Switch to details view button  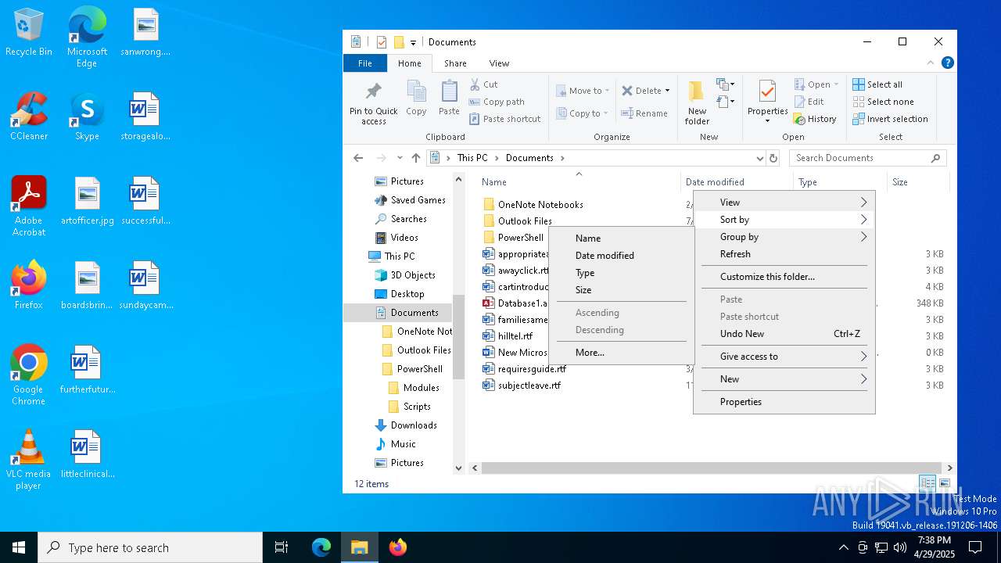pos(927,483)
